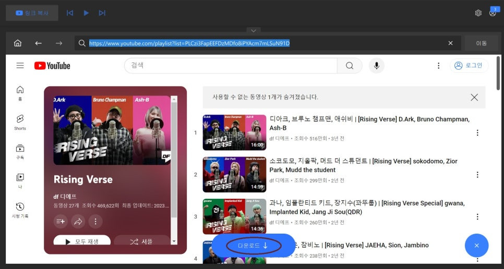Open gwana, Implanted Kid video thumbnail
Image resolution: width=504 pixels, height=269 pixels.
(234, 216)
